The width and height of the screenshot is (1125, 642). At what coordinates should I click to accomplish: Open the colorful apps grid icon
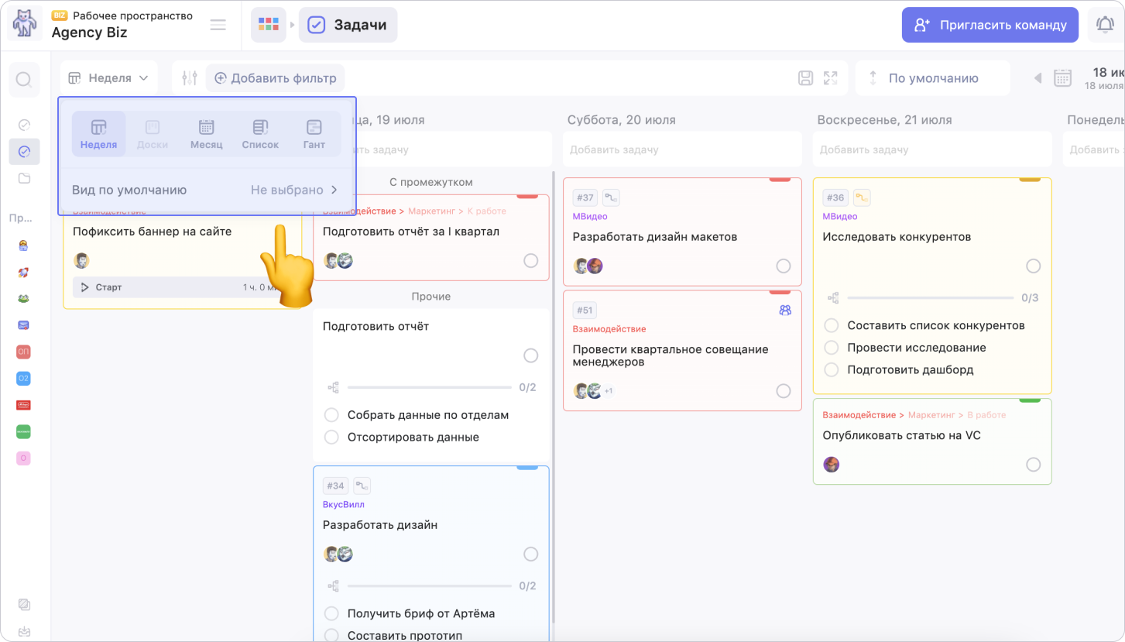[x=268, y=25]
